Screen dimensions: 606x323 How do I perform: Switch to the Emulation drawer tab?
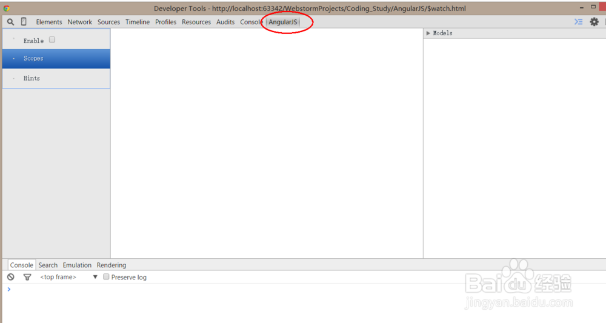[77, 265]
